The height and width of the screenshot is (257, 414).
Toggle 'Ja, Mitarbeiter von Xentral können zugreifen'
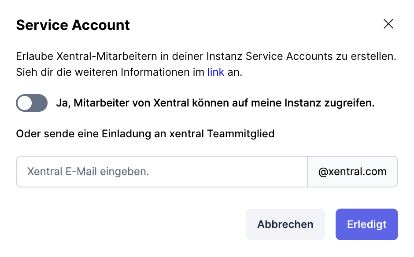click(31, 103)
